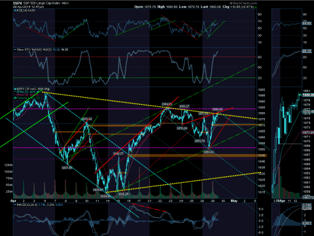The height and width of the screenshot is (236, 314).
Task: Click the 98.18 stochastic value tag
Action: (306, 51)
